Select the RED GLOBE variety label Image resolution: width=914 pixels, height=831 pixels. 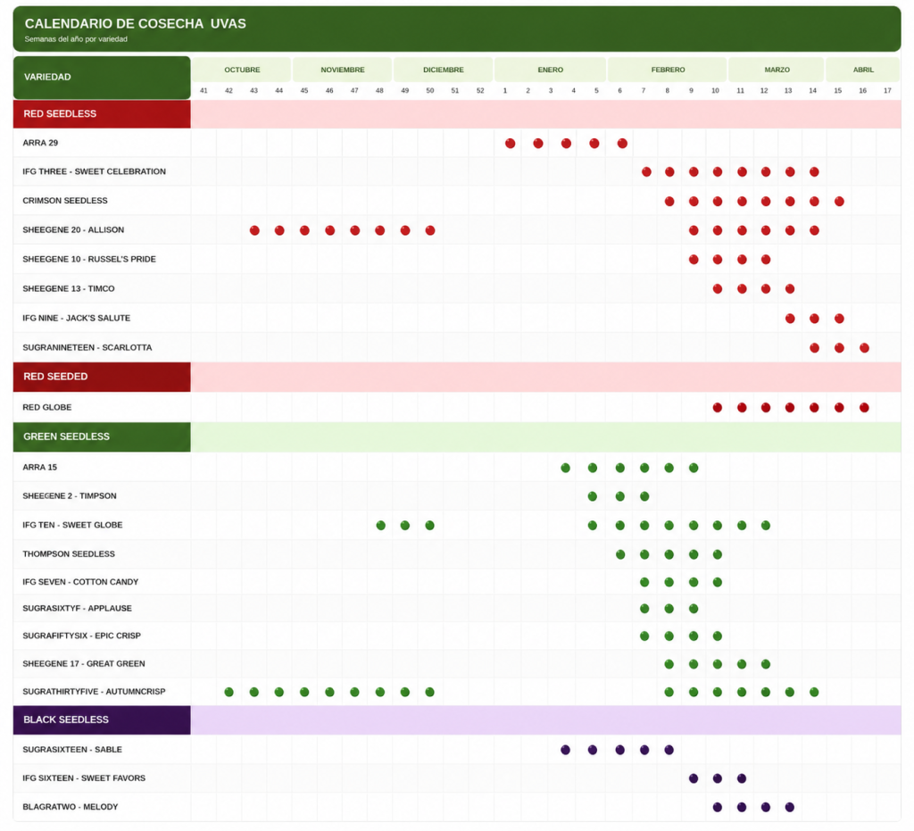point(47,407)
